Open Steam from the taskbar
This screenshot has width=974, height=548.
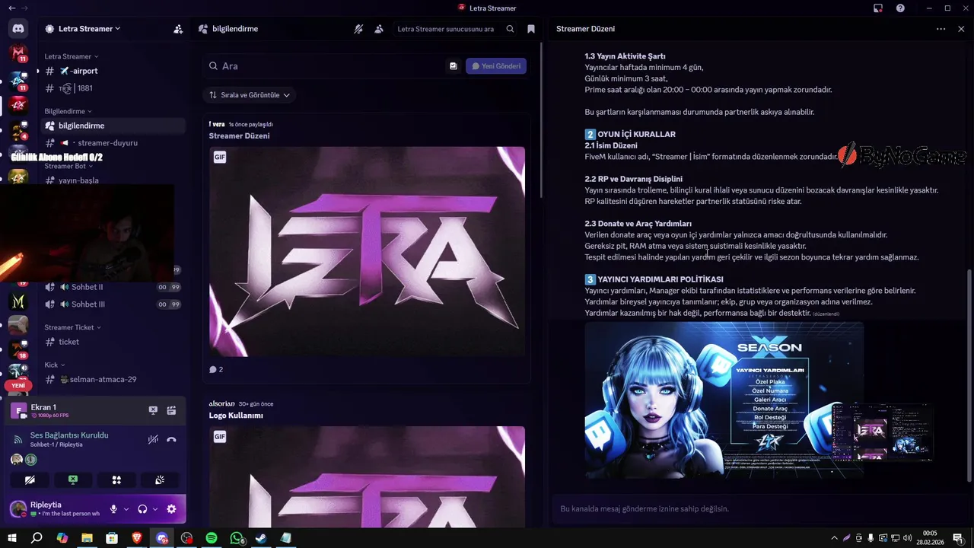coord(261,538)
